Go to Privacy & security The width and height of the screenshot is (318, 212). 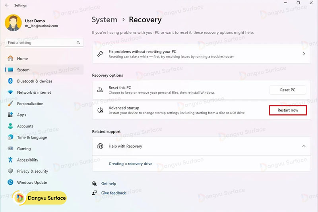33,172
